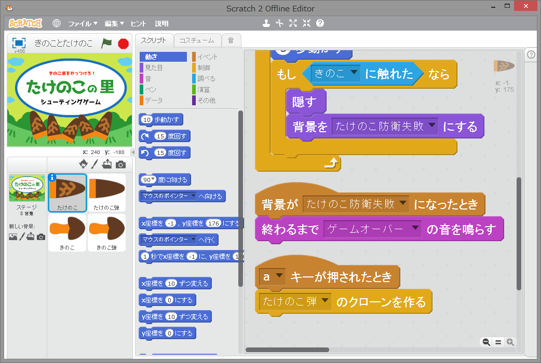Stop the project with the red stop sign
541x363 pixels.
pos(123,44)
